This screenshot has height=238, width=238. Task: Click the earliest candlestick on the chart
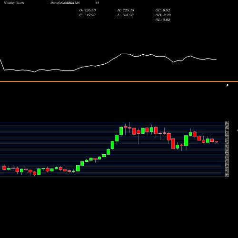4,168
